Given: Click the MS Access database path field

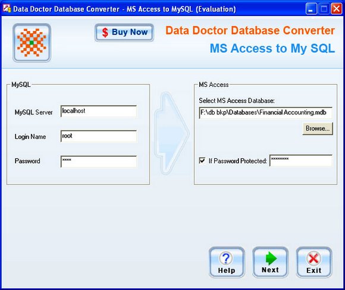Looking at the screenshot, I should (265, 113).
